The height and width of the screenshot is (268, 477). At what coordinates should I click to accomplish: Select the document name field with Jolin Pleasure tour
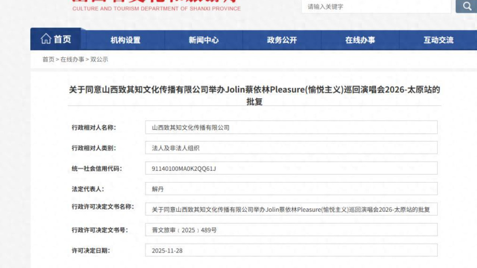pyautogui.click(x=291, y=209)
